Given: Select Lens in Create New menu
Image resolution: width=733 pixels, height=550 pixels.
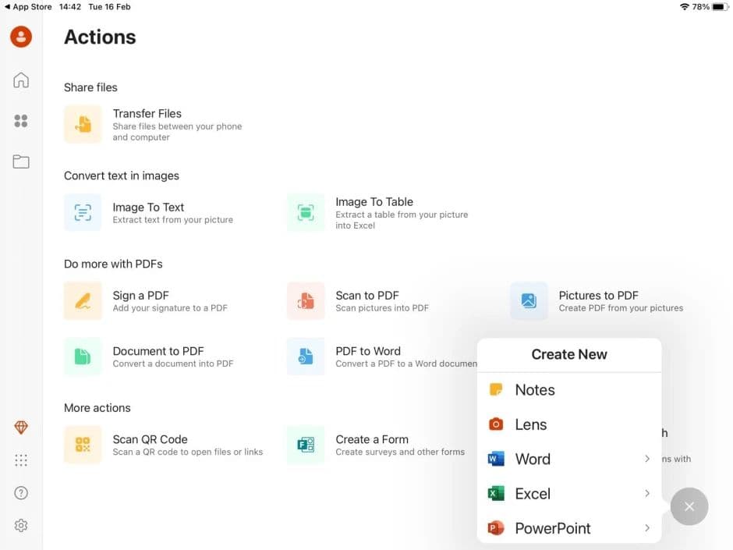Looking at the screenshot, I should point(530,424).
